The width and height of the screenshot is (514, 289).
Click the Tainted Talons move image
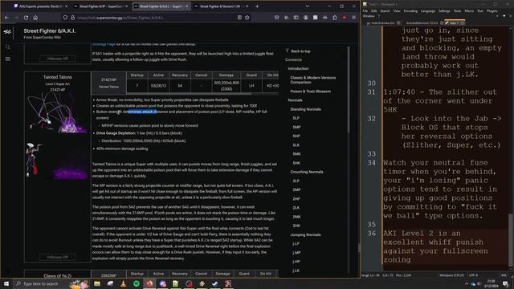[57, 112]
